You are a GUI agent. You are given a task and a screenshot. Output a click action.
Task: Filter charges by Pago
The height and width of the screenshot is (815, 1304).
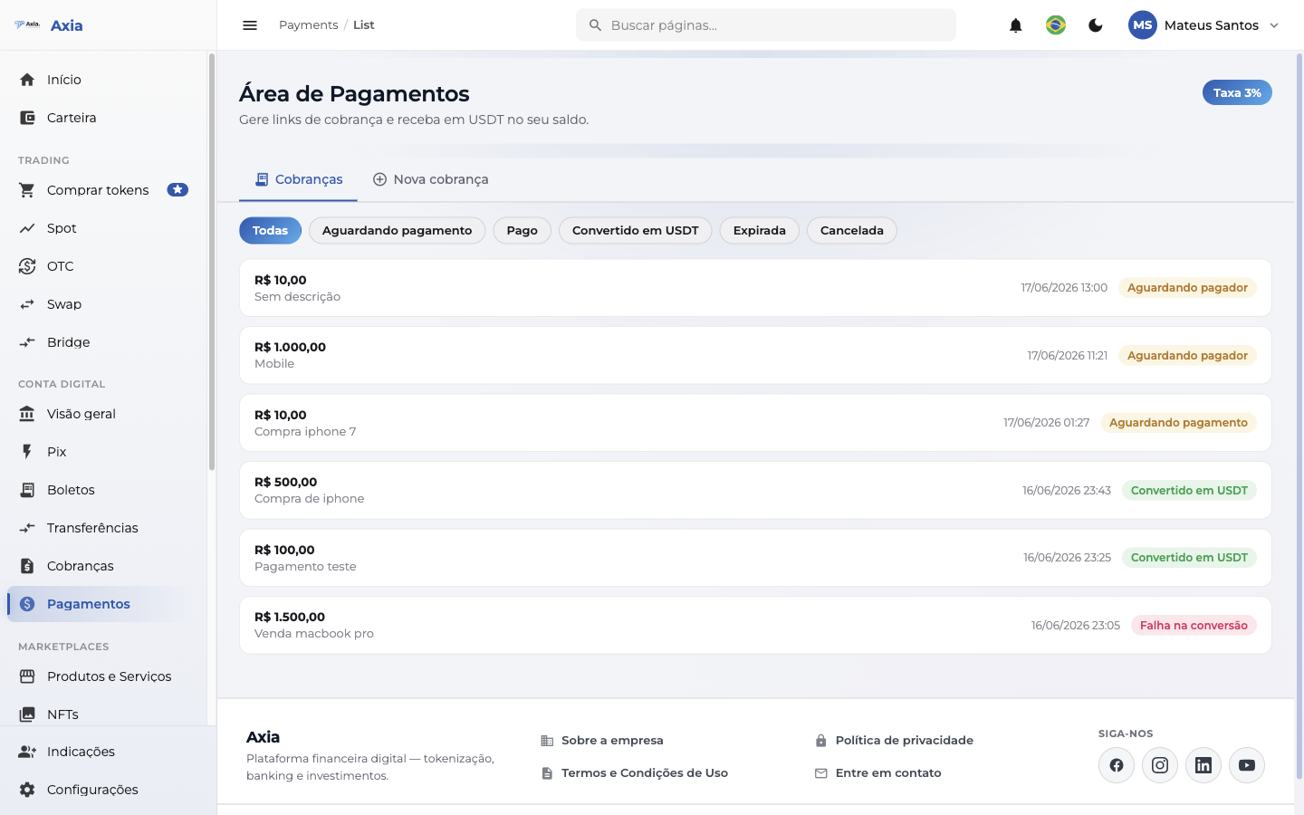523,231
